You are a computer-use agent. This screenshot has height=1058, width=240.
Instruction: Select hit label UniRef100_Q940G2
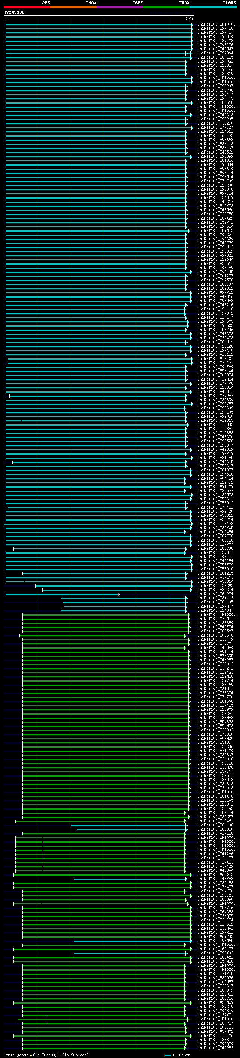click(x=215, y=61)
